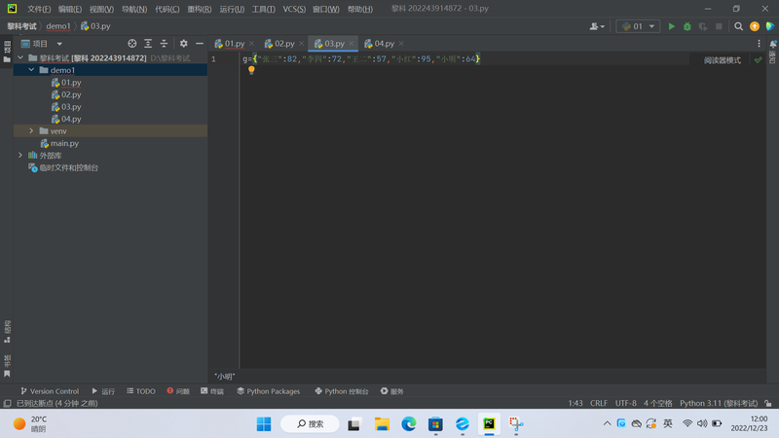Screen dimensions: 779x438
Task: Expand all items in project tree
Action: coord(148,44)
